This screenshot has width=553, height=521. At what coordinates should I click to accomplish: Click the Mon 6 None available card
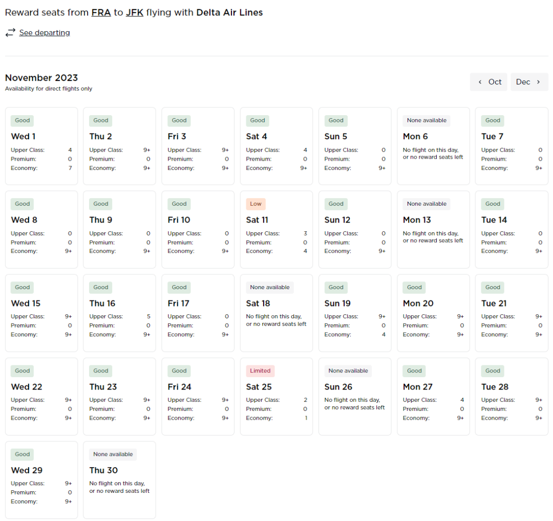coord(433,146)
